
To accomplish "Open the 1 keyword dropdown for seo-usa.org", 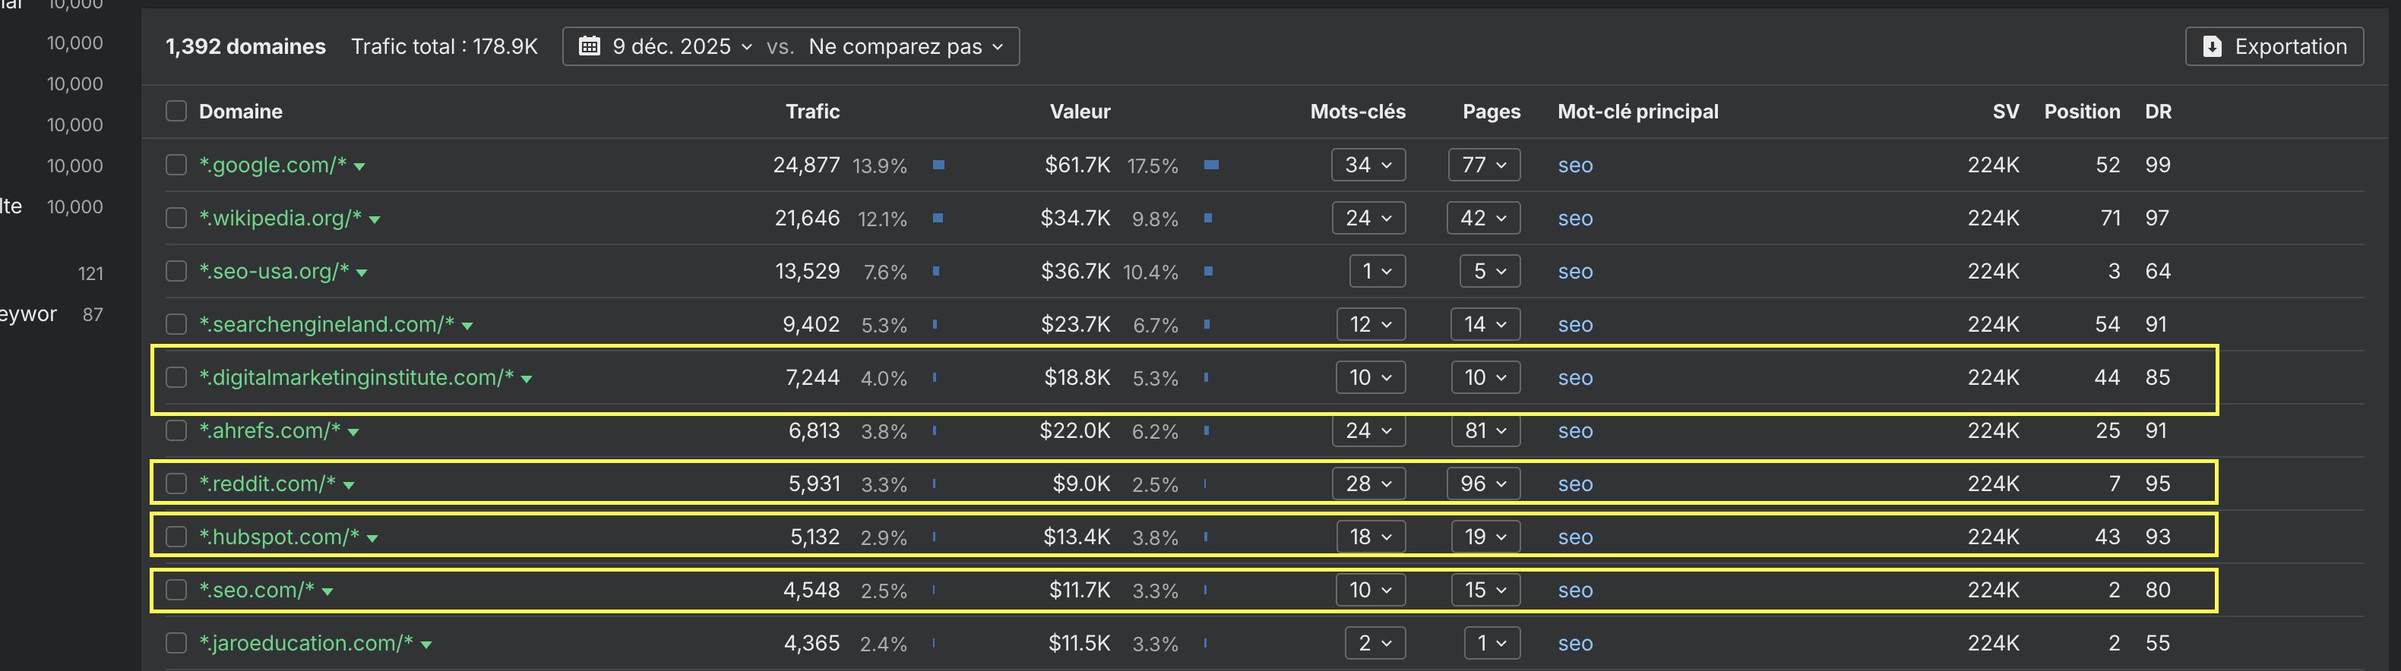I will 1378,271.
